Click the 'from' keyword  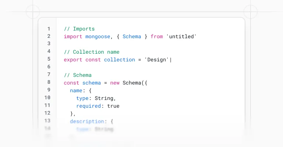click(157, 36)
